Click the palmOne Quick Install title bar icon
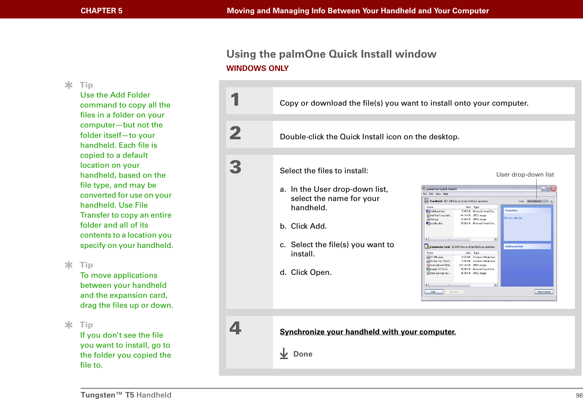Image resolution: width=583 pixels, height=399 pixels. [424, 189]
